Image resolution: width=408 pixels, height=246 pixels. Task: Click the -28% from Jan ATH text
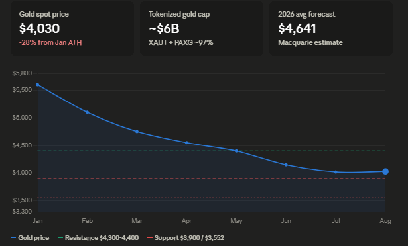pyautogui.click(x=50, y=42)
